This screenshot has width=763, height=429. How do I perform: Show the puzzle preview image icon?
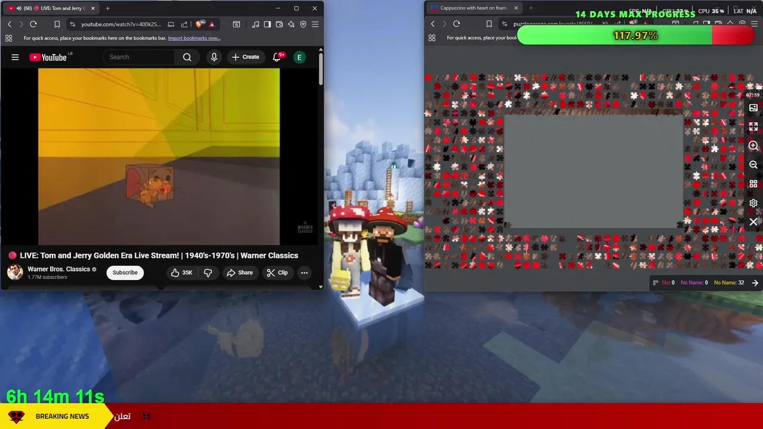tap(753, 108)
